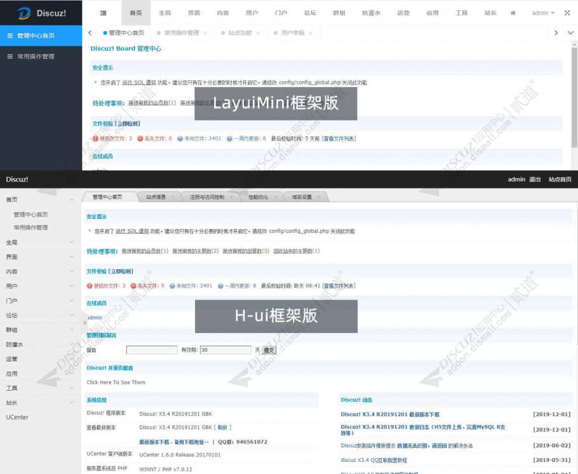Switch to 域名设置 tab in H-ui panel
The height and width of the screenshot is (474, 578).
point(302,197)
